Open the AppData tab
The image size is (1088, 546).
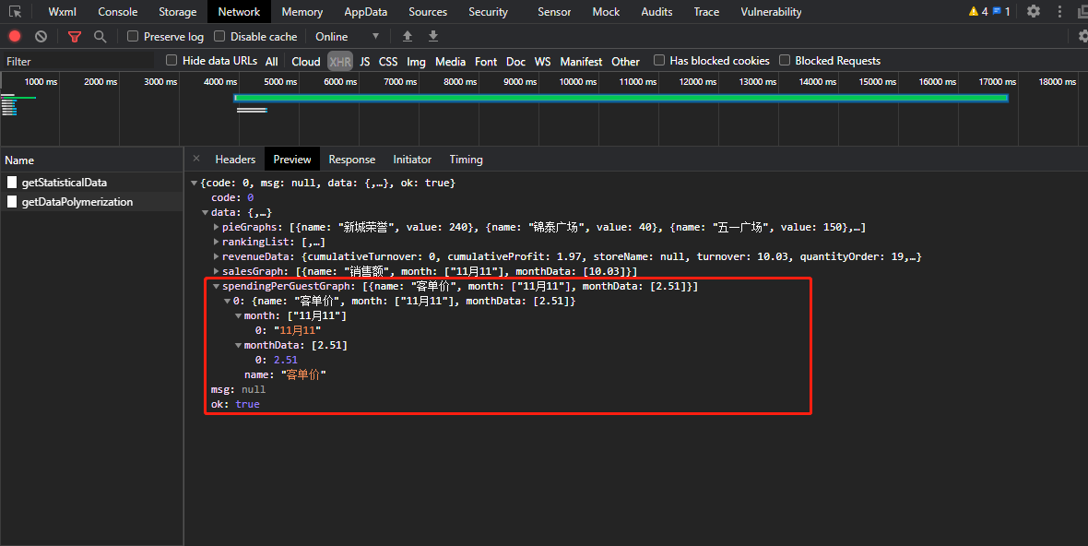click(366, 12)
